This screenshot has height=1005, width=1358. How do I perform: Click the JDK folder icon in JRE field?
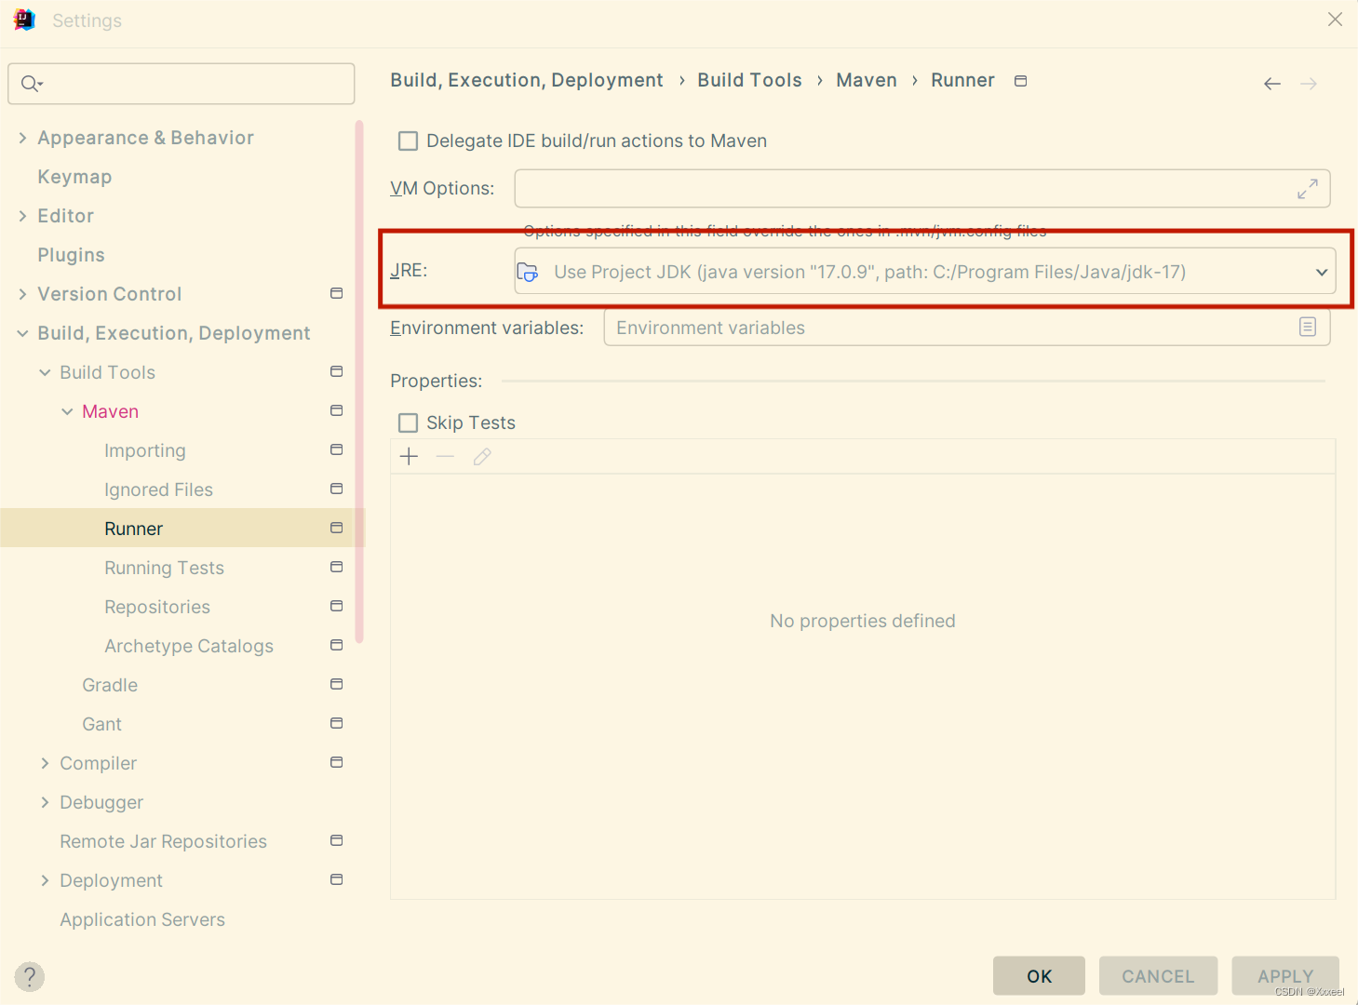528,272
